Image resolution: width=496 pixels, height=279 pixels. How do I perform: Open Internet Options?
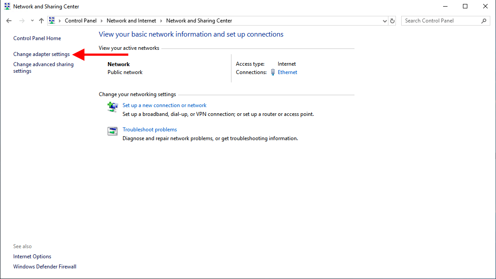tap(32, 257)
